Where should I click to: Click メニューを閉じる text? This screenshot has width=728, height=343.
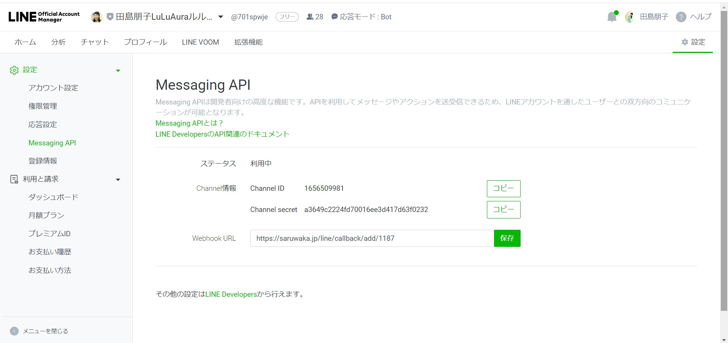[45, 331]
